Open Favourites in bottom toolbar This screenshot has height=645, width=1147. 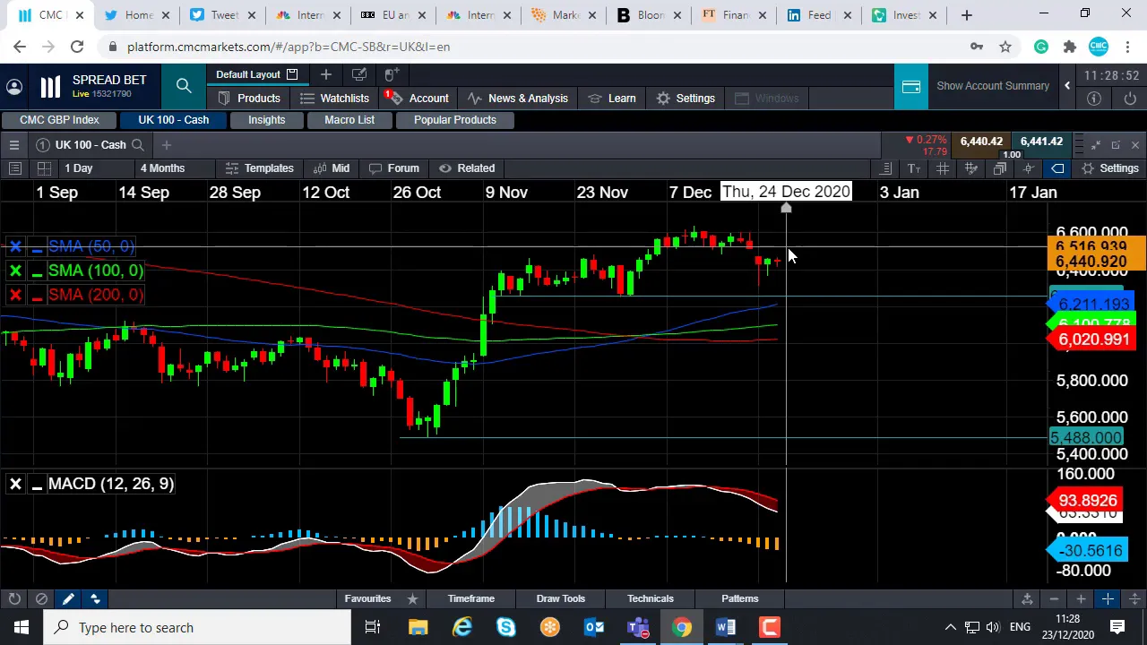367,598
